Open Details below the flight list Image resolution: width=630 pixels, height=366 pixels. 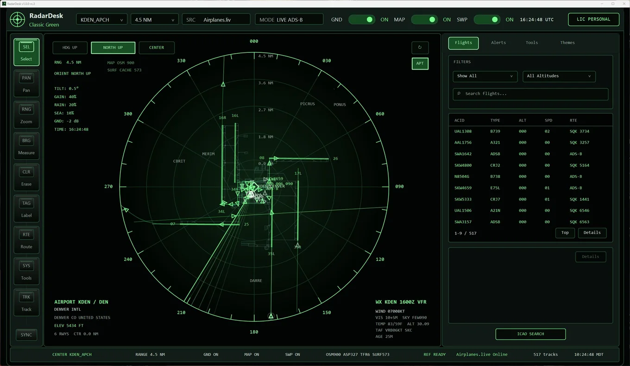[592, 233]
